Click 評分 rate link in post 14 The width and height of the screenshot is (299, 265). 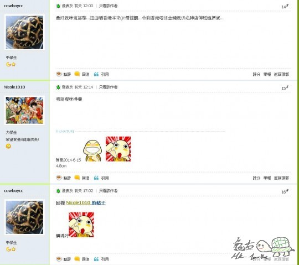(256, 74)
